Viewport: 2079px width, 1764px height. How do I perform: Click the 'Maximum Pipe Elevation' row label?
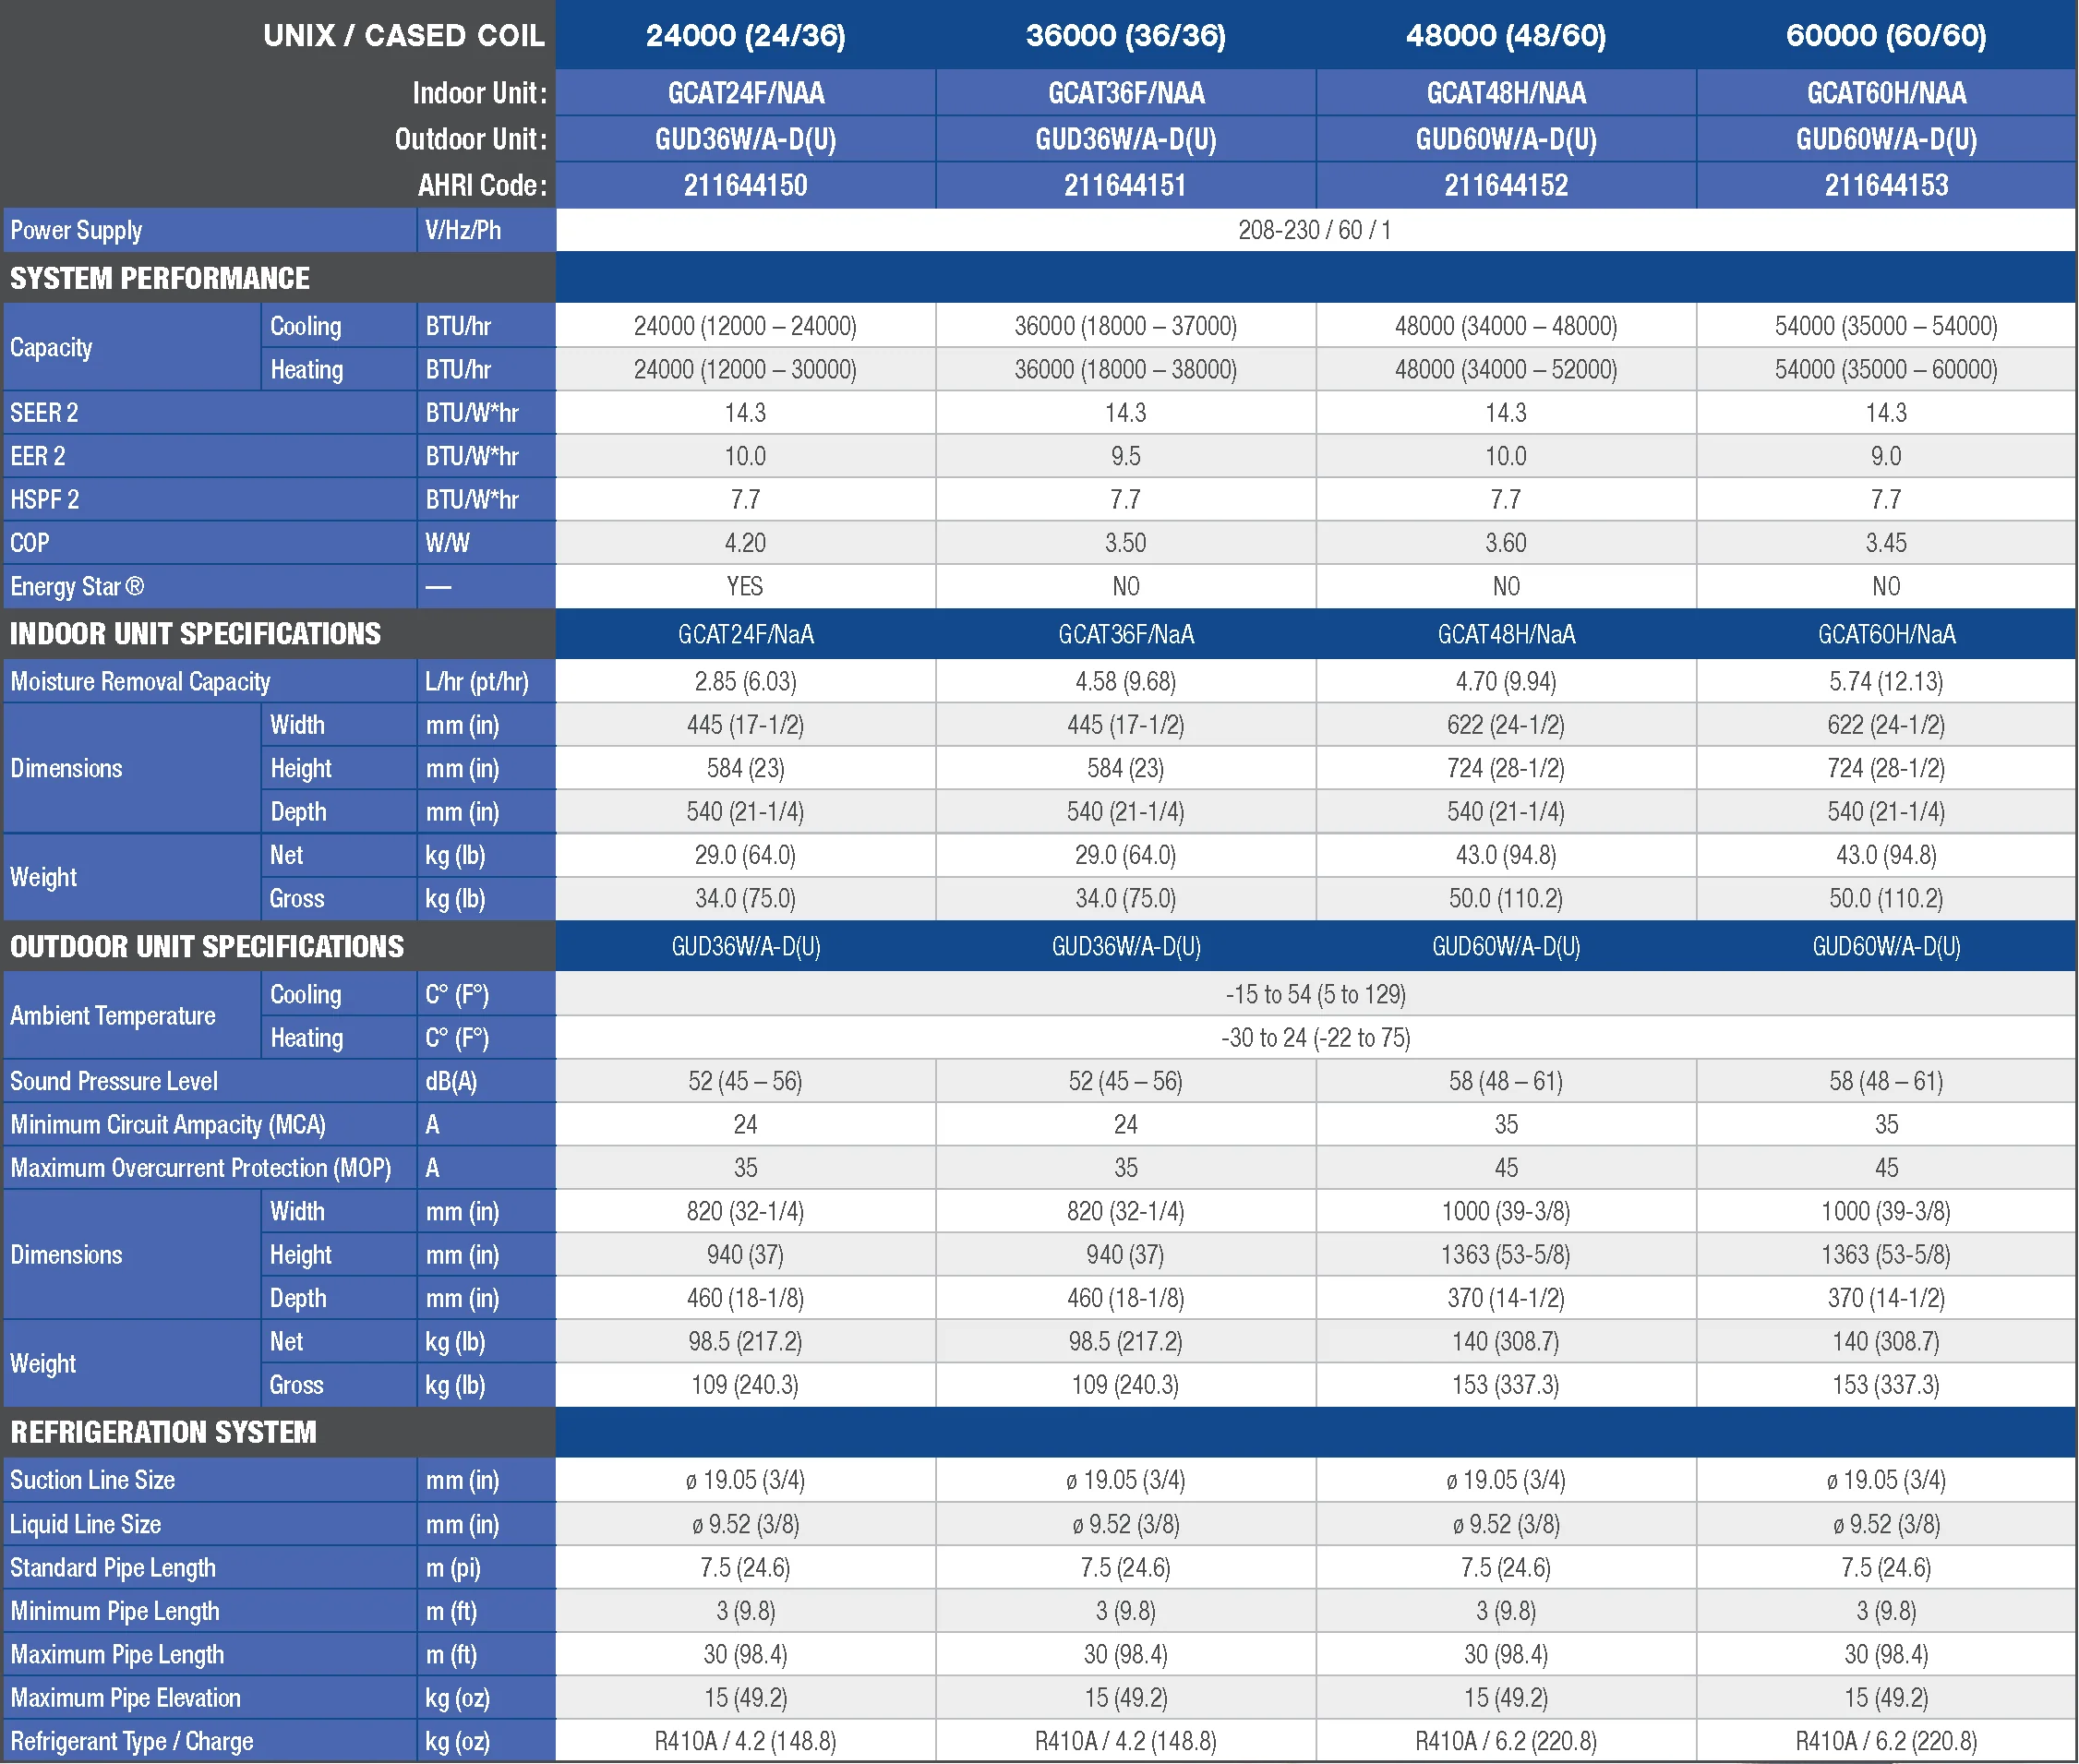[x=125, y=1698]
